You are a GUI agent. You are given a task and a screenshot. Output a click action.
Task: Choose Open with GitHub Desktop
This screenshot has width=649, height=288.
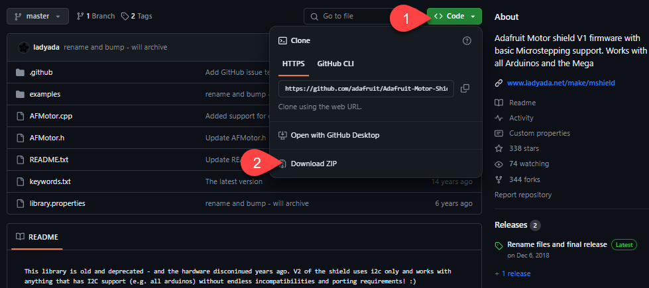334,135
